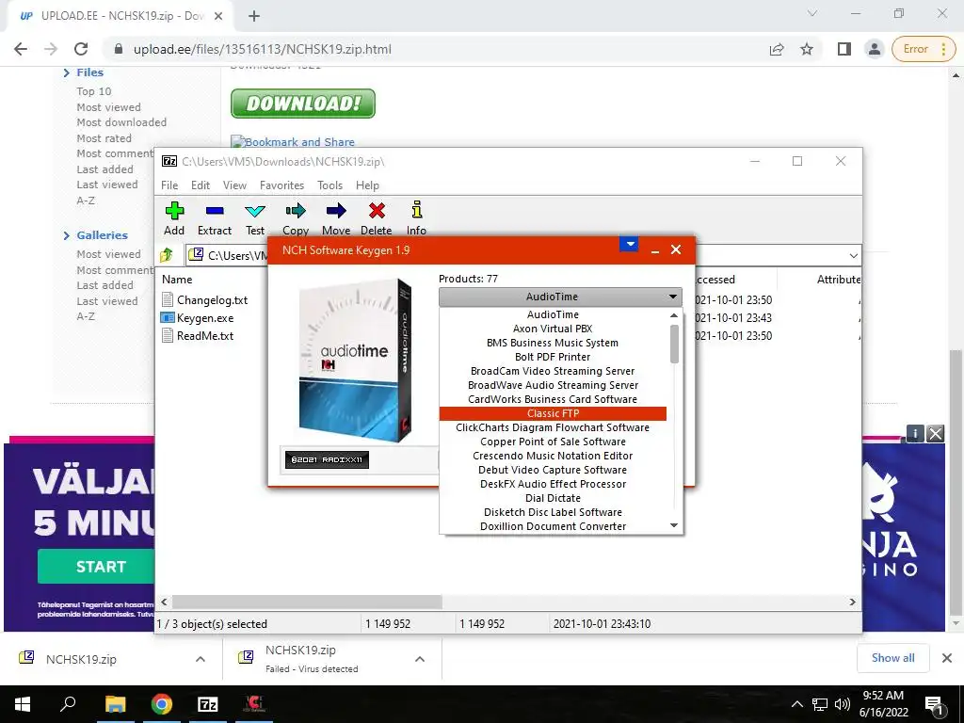Image resolution: width=964 pixels, height=723 pixels.
Task: Open the AudioTime products dropdown
Action: coord(560,297)
